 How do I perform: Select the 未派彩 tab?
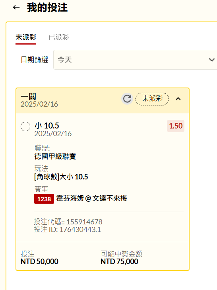[x=26, y=37]
